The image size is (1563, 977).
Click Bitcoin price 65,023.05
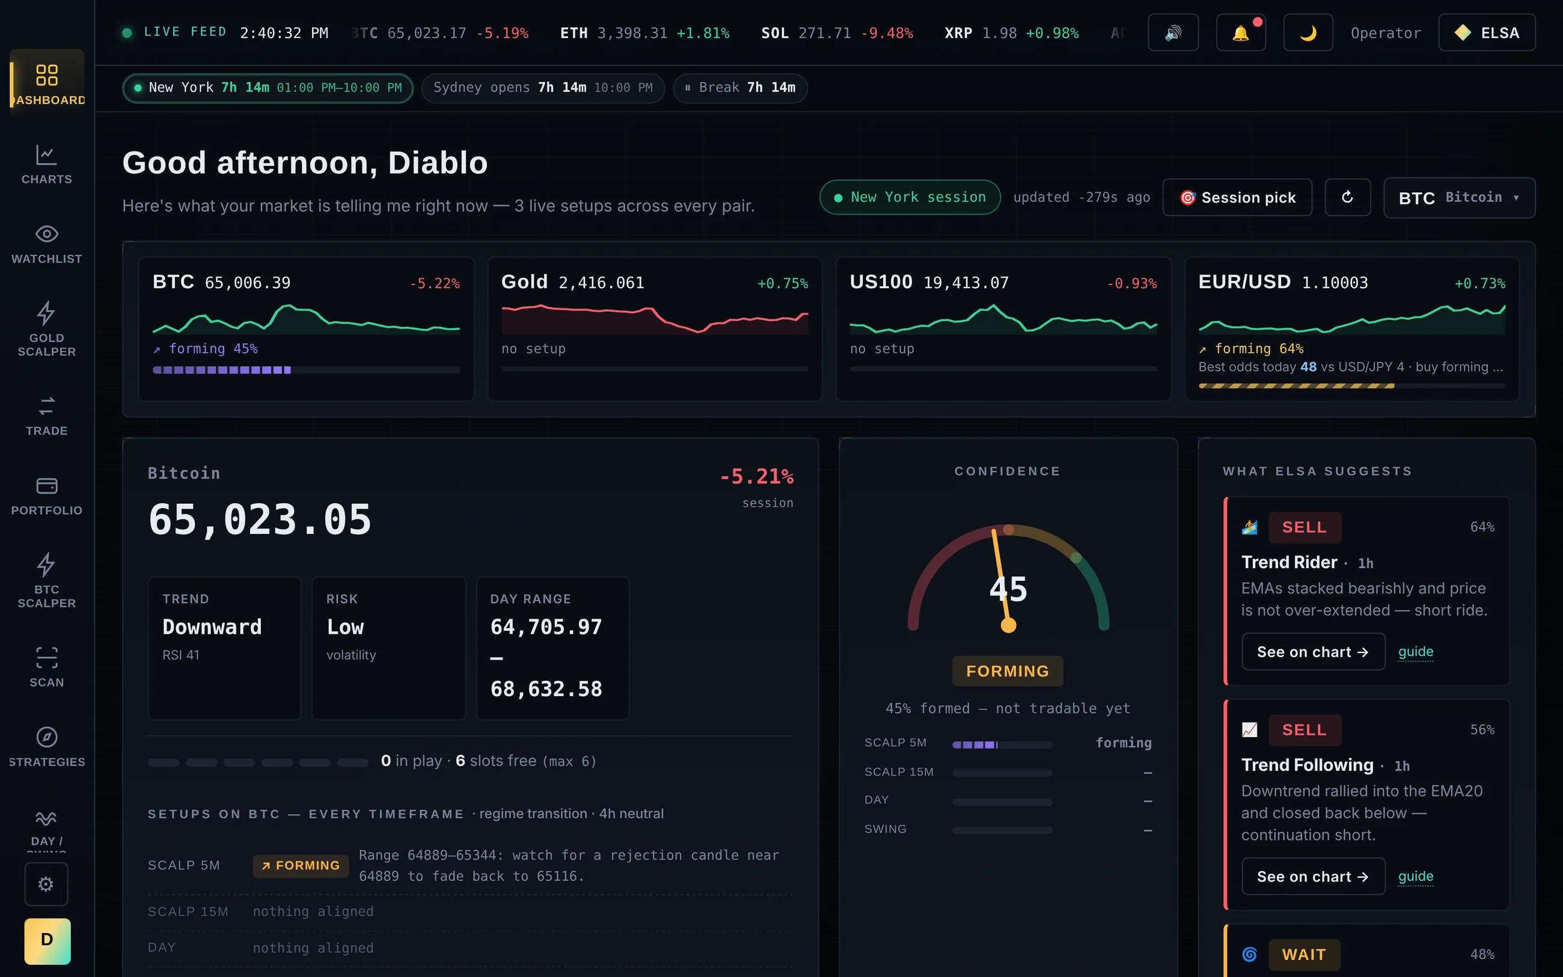[260, 520]
